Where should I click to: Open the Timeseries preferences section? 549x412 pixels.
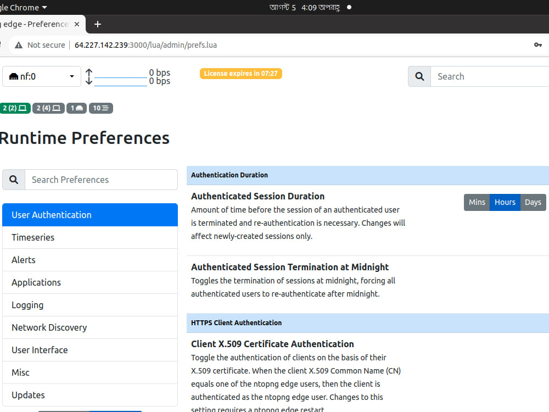pos(90,237)
